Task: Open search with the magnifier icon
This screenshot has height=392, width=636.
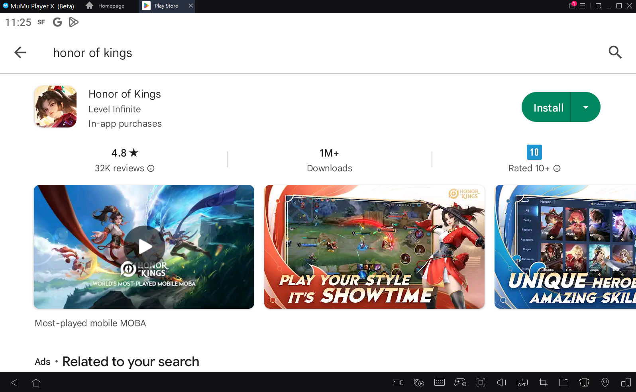Action: click(x=615, y=52)
